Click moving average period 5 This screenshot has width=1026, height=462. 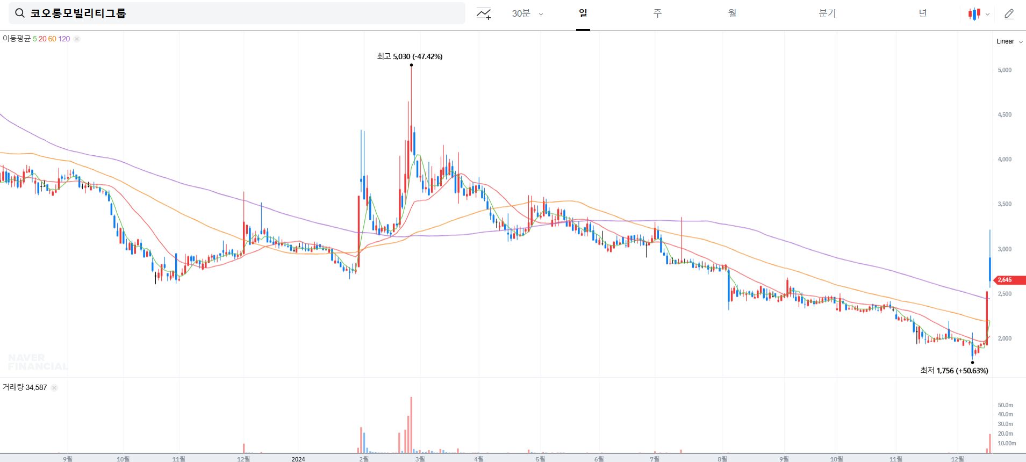pos(35,39)
